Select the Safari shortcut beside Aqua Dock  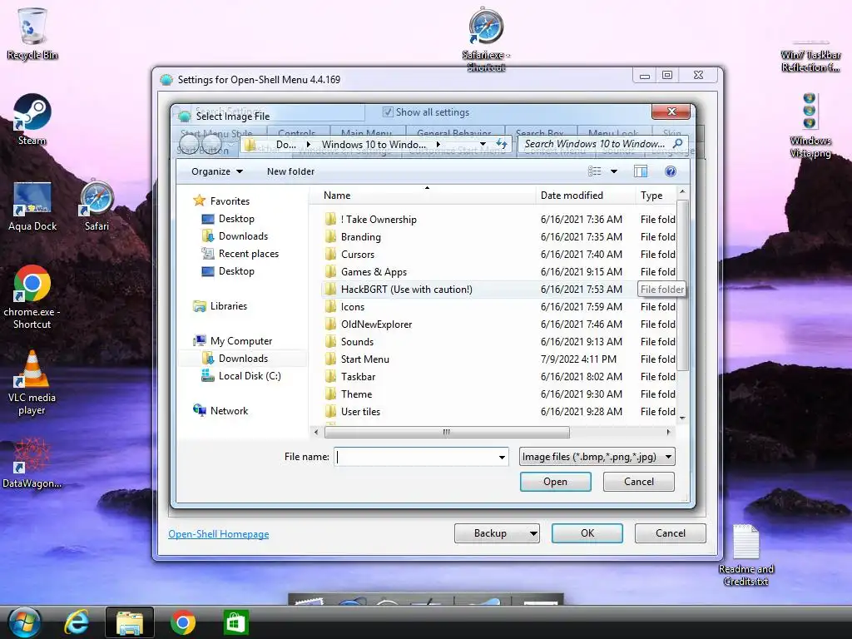point(97,206)
